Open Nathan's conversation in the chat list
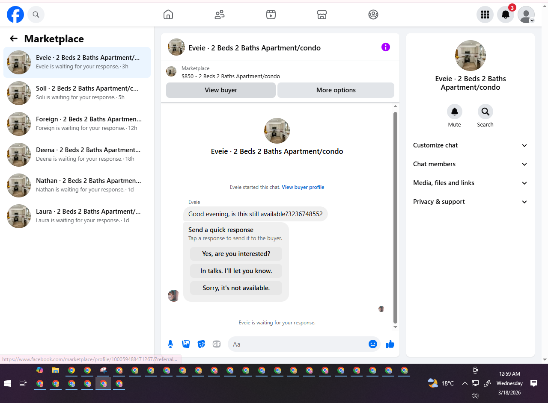 [x=77, y=185]
